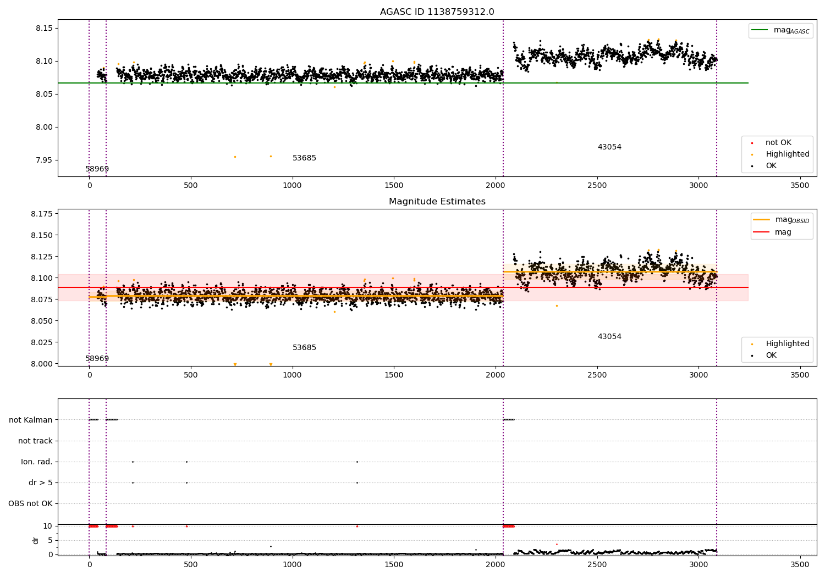Click y-tick '8.00' on the top plot

point(44,127)
